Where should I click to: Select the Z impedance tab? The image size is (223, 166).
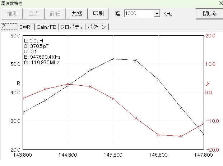(x=9, y=27)
